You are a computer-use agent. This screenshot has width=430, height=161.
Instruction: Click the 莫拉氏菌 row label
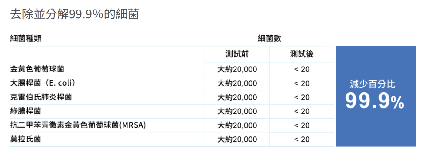pos(26,139)
